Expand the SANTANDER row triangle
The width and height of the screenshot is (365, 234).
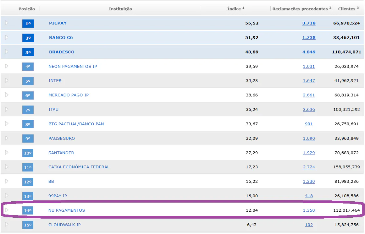tap(7, 153)
